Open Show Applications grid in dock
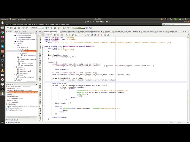Viewport: 190px width, 142px height. click(2, 122)
